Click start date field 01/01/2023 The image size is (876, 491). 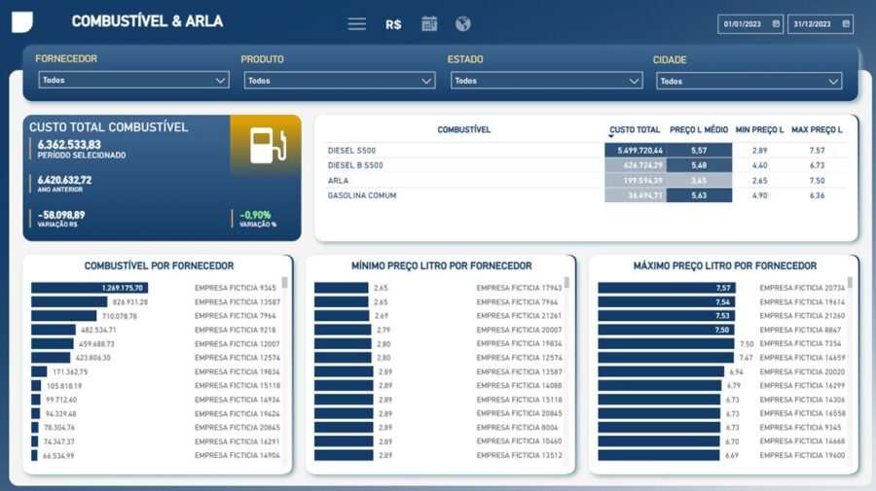pos(744,24)
